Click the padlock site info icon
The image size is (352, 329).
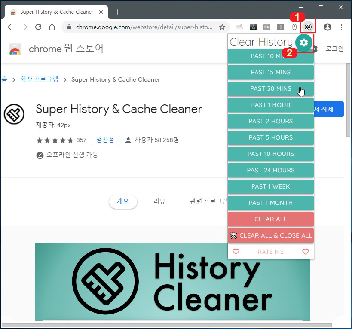coord(69,27)
